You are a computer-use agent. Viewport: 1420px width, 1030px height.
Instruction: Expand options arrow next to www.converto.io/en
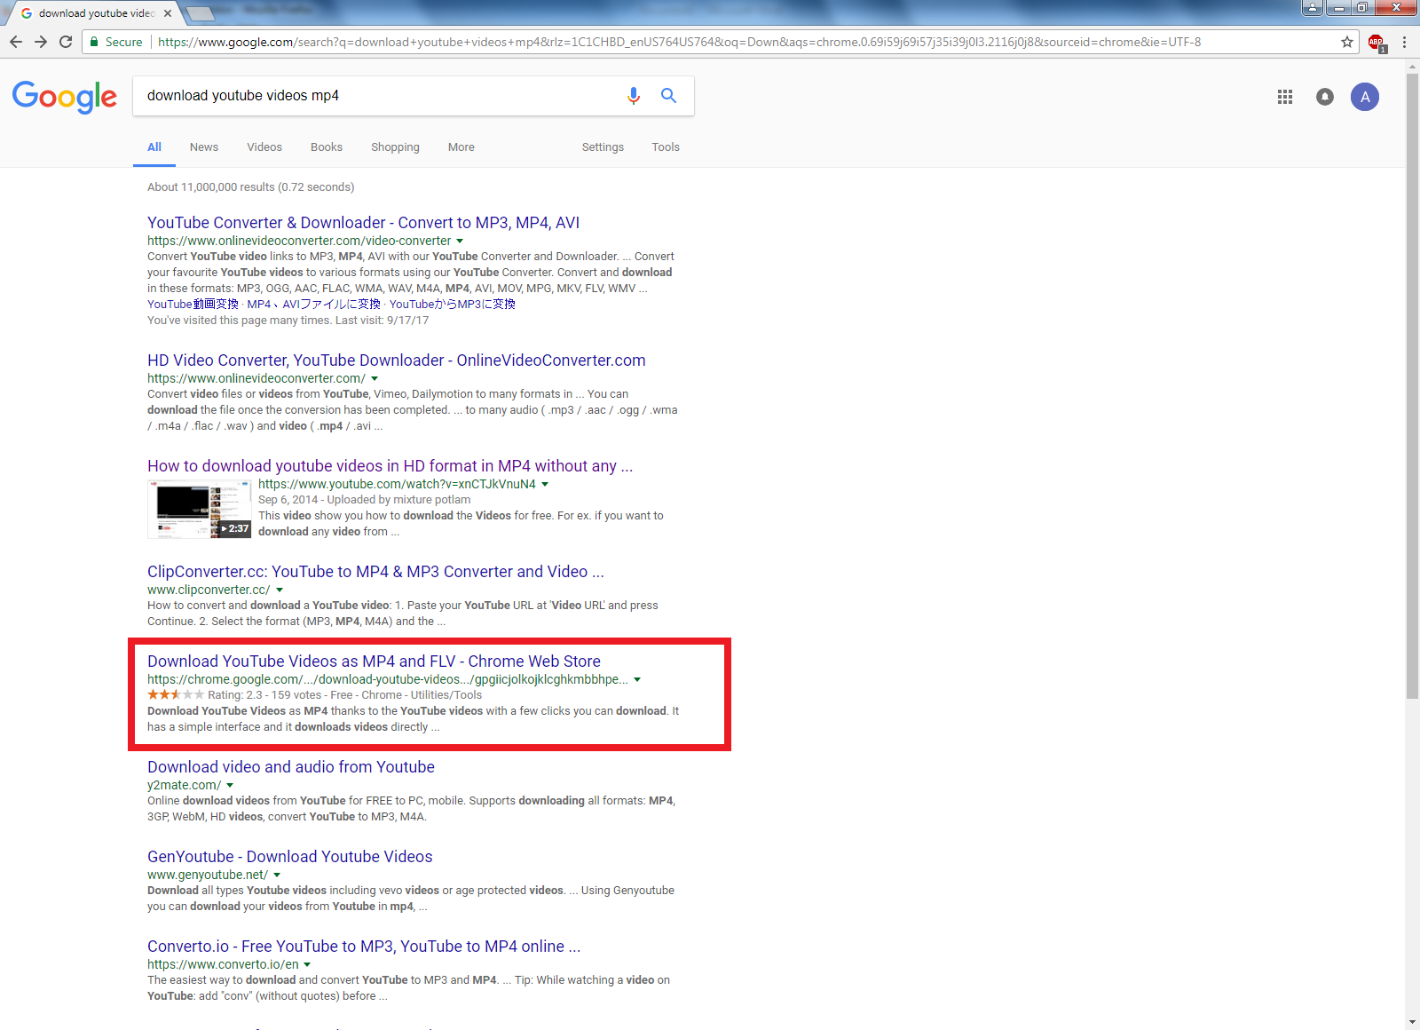307,964
